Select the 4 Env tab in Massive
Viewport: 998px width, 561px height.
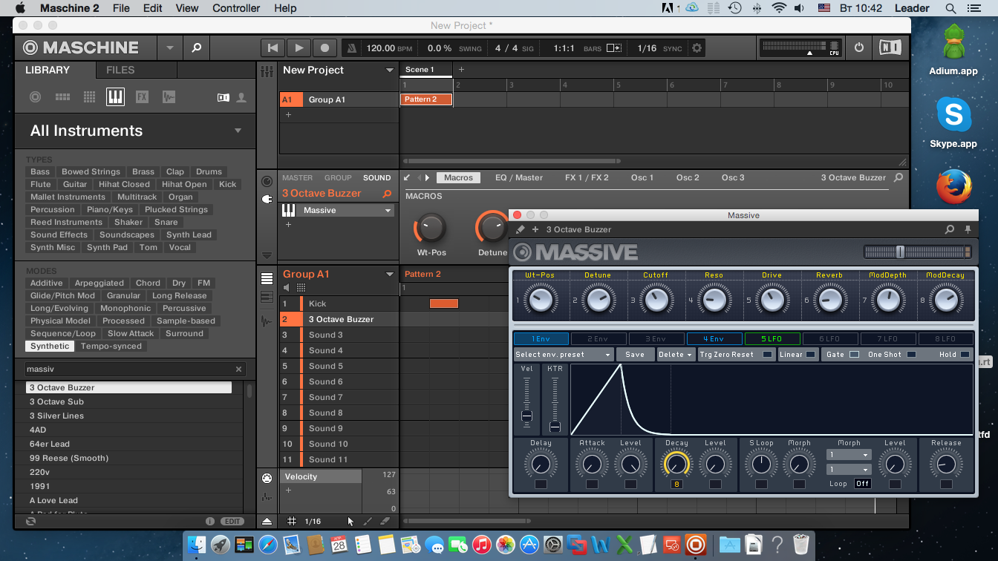[714, 339]
